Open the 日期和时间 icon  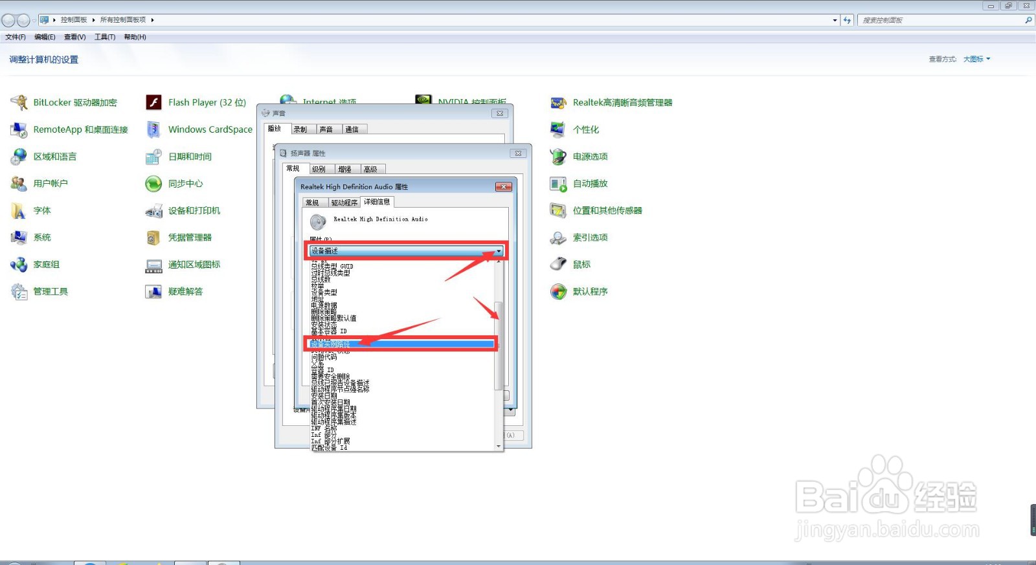tap(153, 157)
